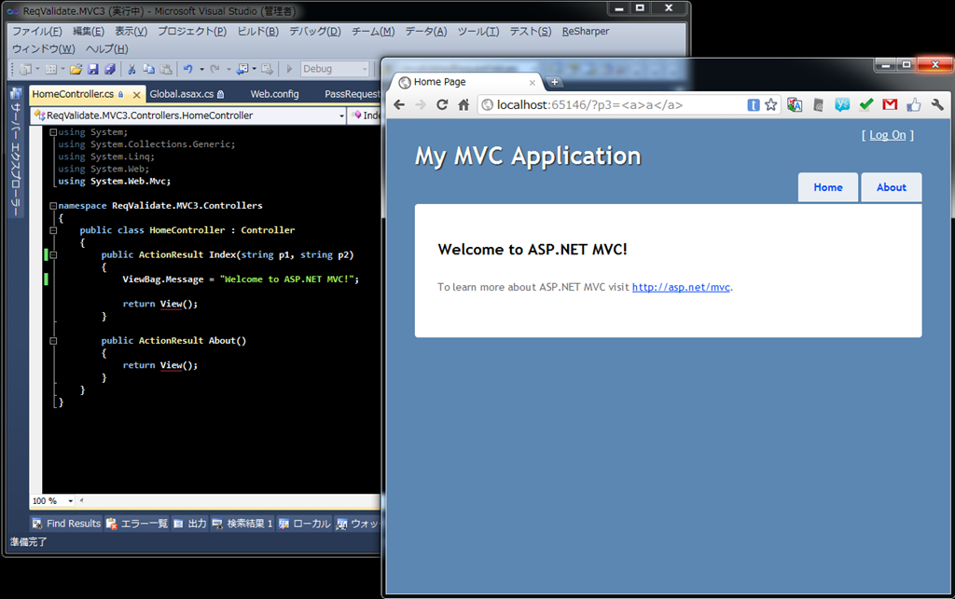
Task: Open the デバッグ(D) menu
Action: (x=315, y=31)
